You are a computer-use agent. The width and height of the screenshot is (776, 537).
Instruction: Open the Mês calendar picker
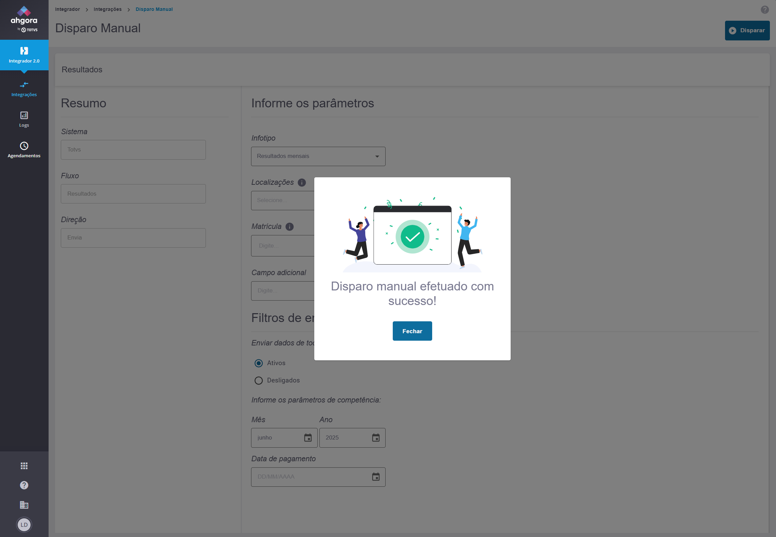[x=308, y=437]
